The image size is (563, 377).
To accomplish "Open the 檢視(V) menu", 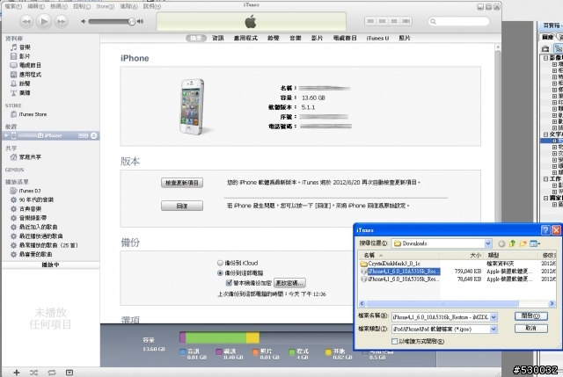I will click(59, 6).
